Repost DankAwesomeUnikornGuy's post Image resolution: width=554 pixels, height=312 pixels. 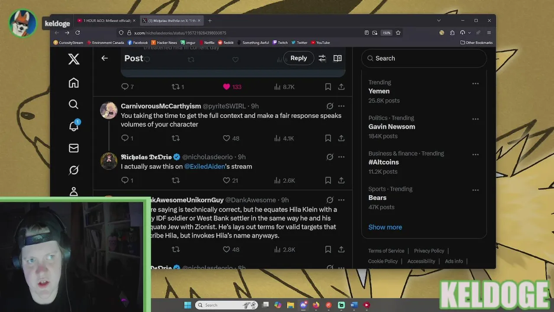point(175,250)
